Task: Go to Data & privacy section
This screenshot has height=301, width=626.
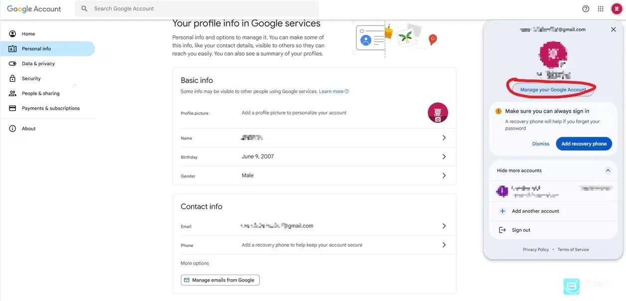Action: [38, 64]
